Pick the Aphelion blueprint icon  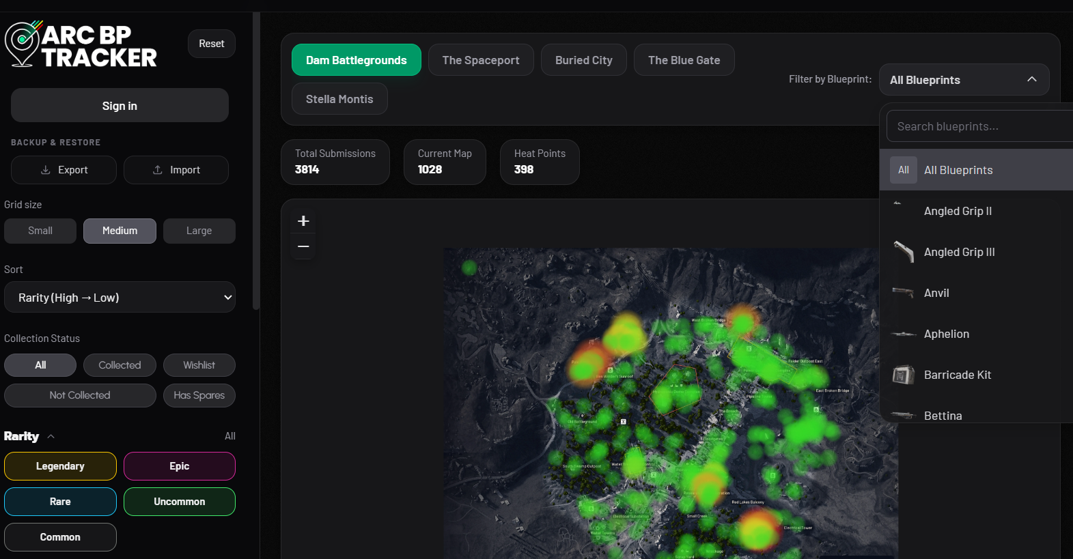pos(903,334)
